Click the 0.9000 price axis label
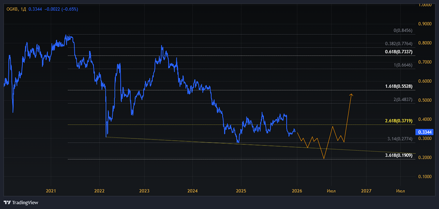This screenshot has height=209, width=439. pyautogui.click(x=424, y=24)
